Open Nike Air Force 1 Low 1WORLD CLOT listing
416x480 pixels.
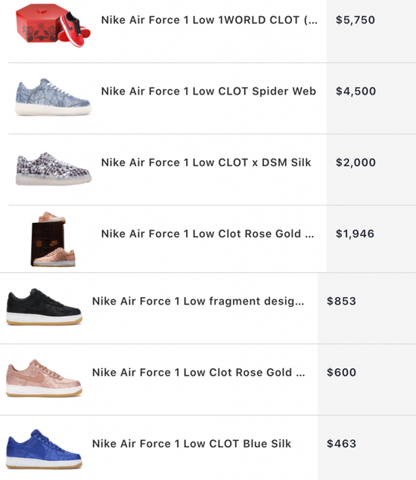point(210,20)
